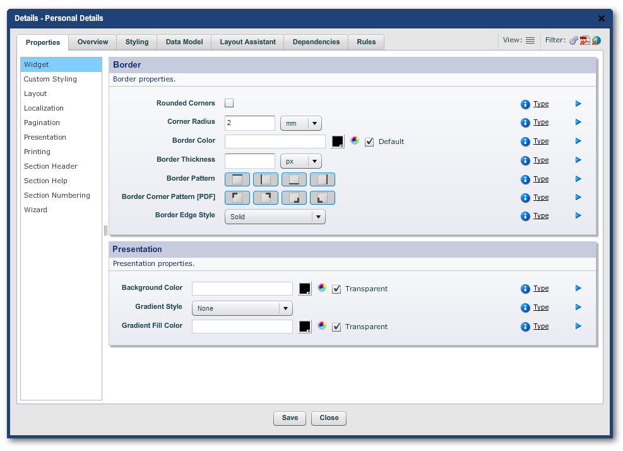
Task: Switch to the Styling tab
Action: tap(137, 42)
